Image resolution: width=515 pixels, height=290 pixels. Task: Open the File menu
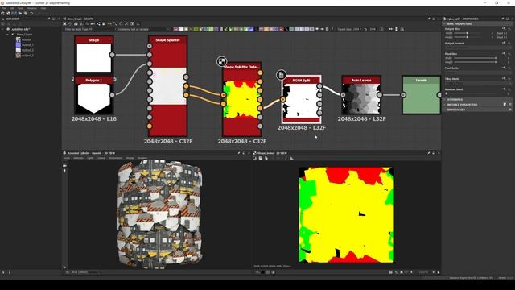[3, 8]
